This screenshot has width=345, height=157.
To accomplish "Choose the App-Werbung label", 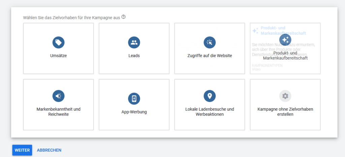I will [x=134, y=112].
